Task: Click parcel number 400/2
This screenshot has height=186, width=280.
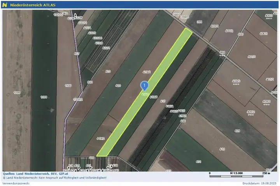Action: (229, 31)
